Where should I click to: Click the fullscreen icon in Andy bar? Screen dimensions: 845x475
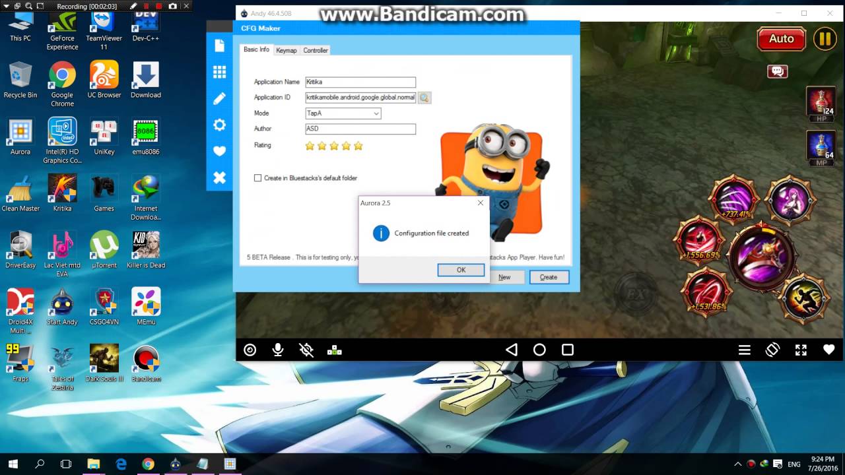pos(801,350)
